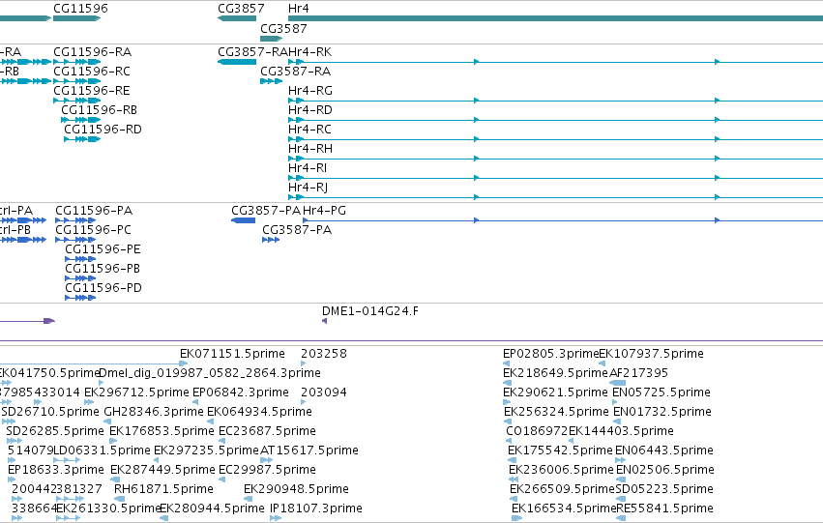The image size is (823, 523).
Task: Select EST RE55841.5prime
Action: point(664,509)
